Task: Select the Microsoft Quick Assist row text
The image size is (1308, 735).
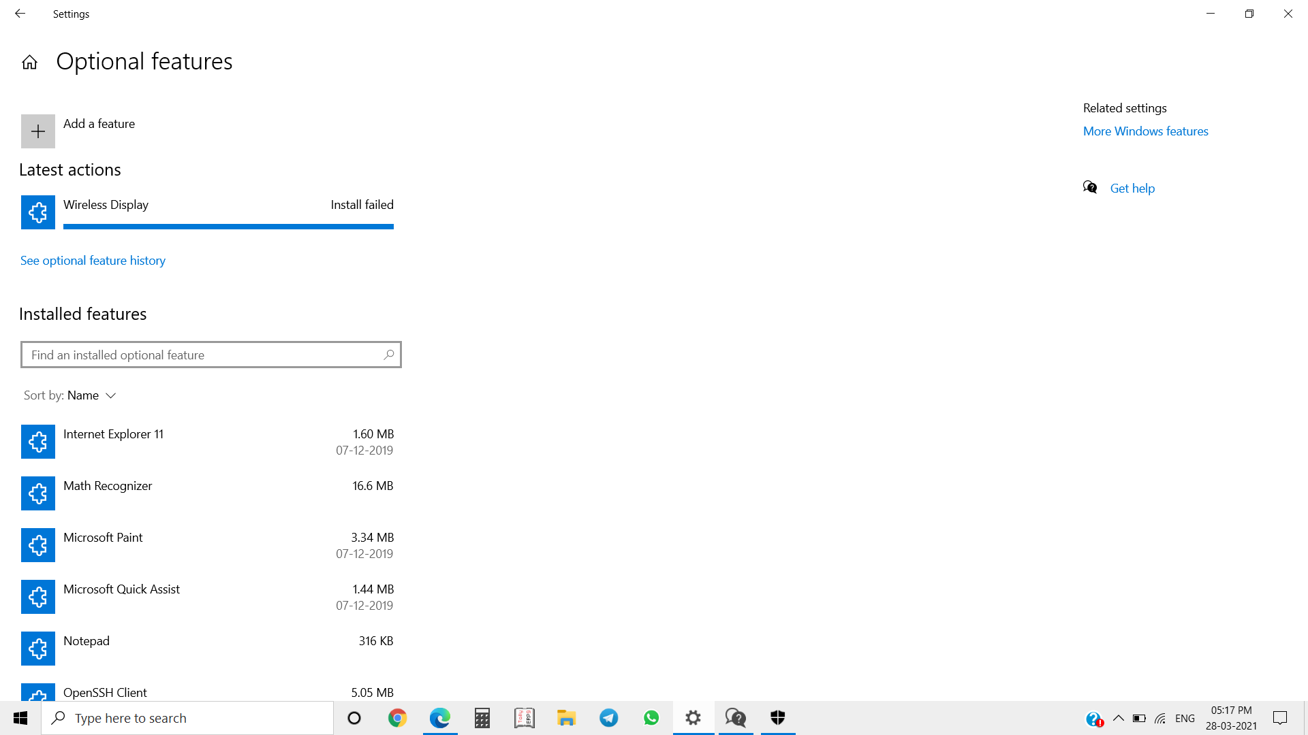Action: (121, 589)
